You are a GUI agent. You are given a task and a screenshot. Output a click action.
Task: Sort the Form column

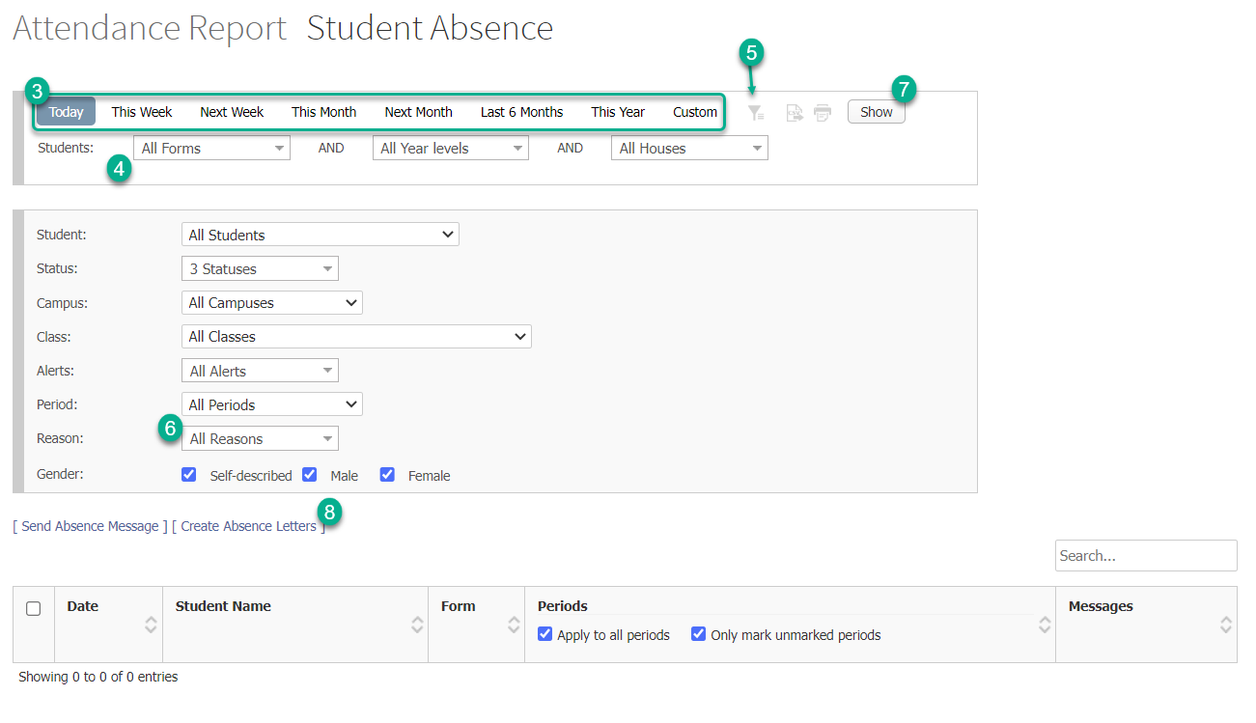click(512, 625)
